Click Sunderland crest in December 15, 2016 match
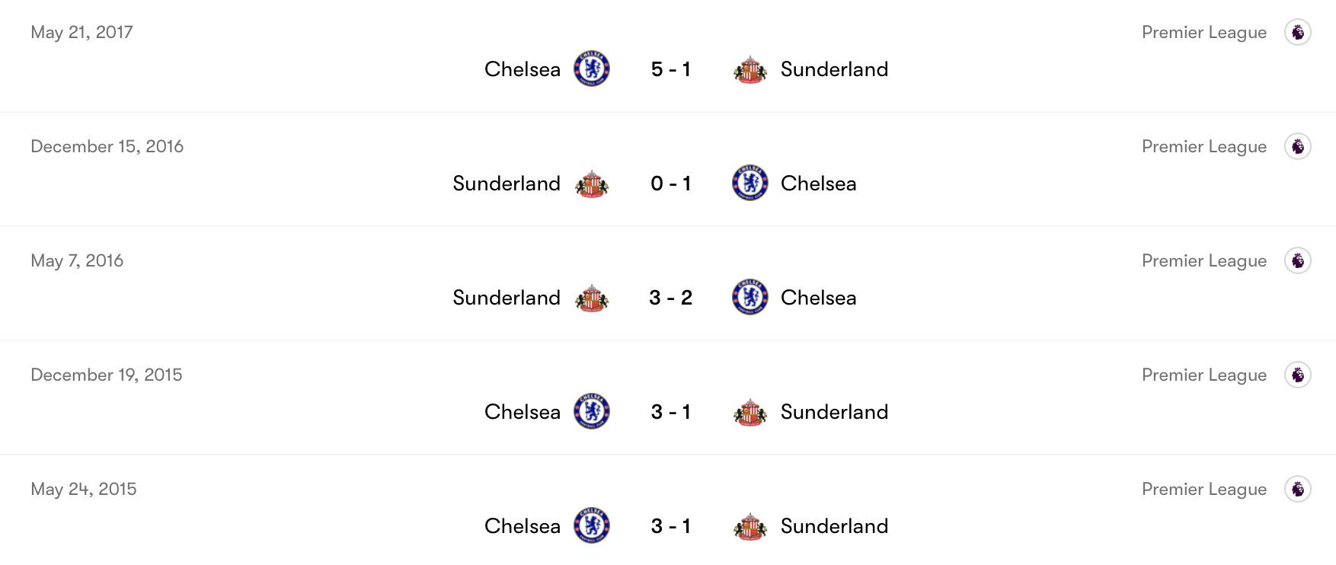Viewport: 1336px width, 565px height. [x=592, y=184]
